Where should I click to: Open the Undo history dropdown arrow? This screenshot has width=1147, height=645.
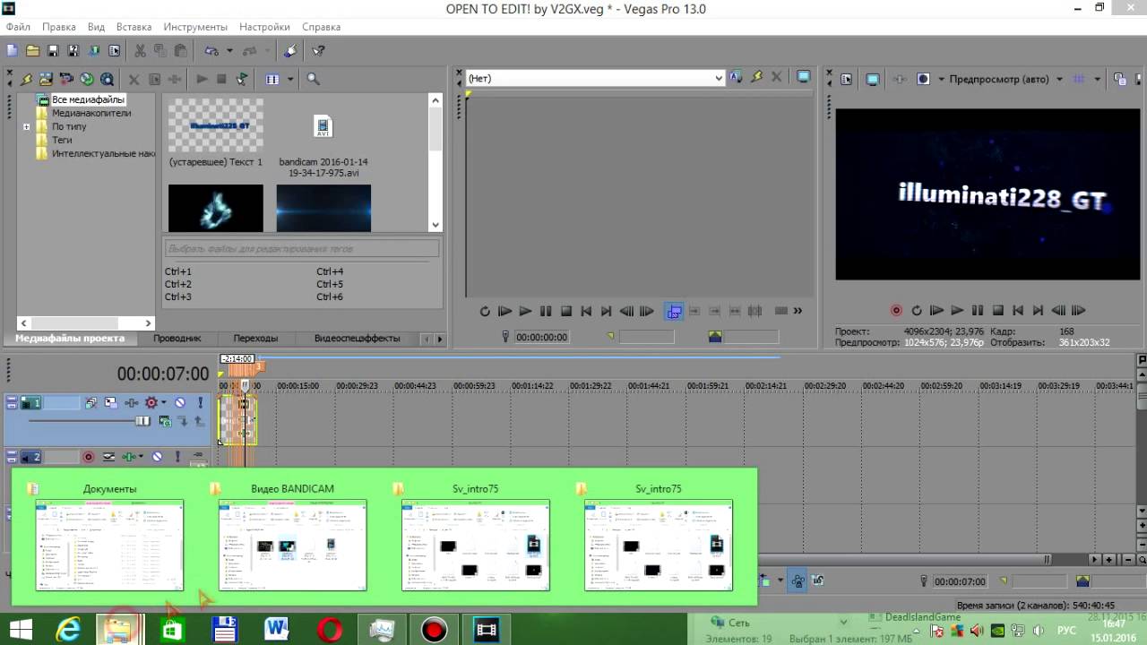coord(229,51)
